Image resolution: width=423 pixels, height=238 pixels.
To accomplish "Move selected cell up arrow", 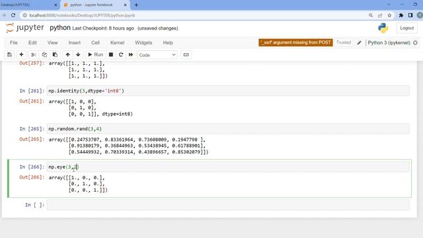I will [x=67, y=55].
